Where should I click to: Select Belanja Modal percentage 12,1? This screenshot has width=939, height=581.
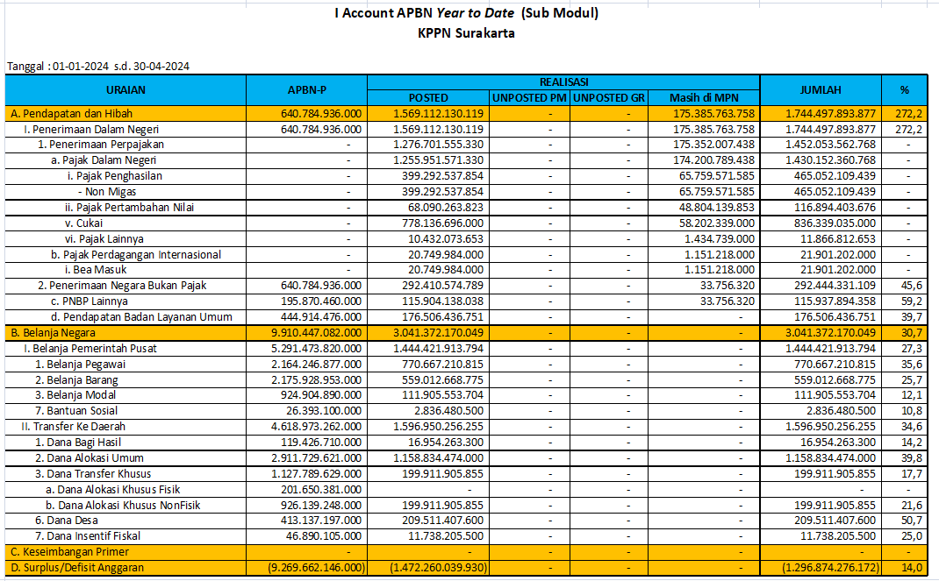coord(912,395)
